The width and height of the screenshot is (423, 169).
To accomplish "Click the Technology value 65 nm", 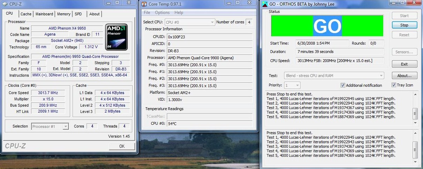I will 41,47.
